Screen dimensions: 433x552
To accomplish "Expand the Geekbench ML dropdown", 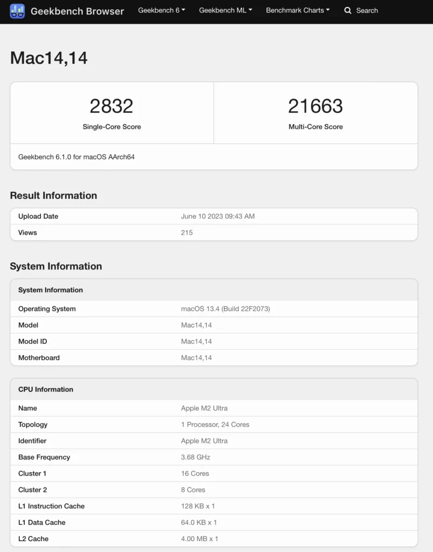I will pyautogui.click(x=225, y=11).
